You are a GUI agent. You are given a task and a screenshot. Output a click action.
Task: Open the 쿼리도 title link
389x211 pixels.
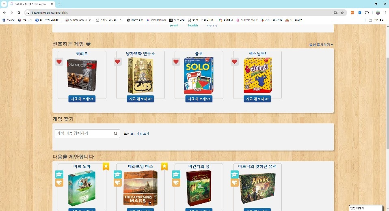pos(82,54)
